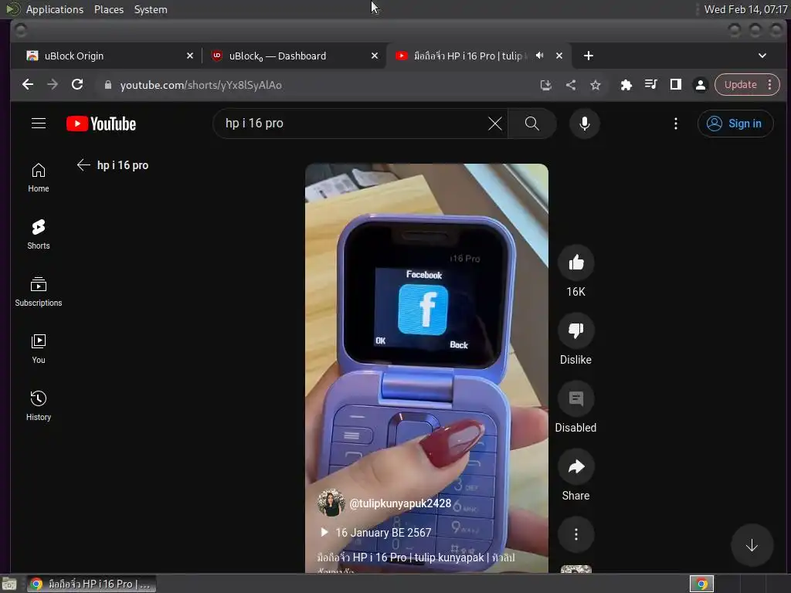Open a new browser tab
The width and height of the screenshot is (791, 593).
[x=588, y=56]
